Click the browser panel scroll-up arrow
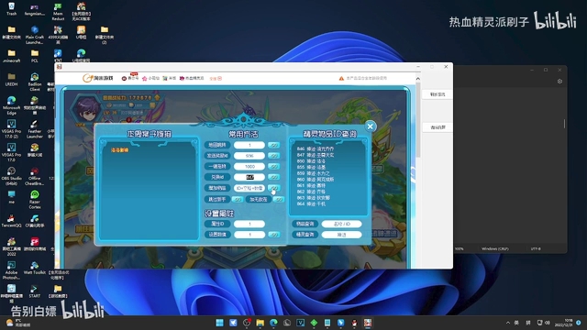The image size is (587, 330). click(418, 79)
